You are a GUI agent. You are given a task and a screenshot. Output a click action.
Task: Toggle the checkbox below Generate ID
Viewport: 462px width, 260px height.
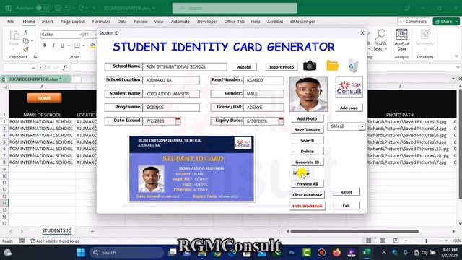click(295, 173)
